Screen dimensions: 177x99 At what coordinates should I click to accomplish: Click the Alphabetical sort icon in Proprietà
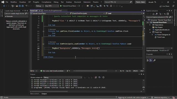pos(151,61)
